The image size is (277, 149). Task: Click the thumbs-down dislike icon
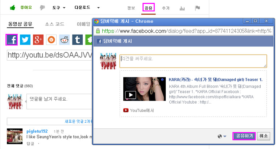pyautogui.click(x=42, y=8)
